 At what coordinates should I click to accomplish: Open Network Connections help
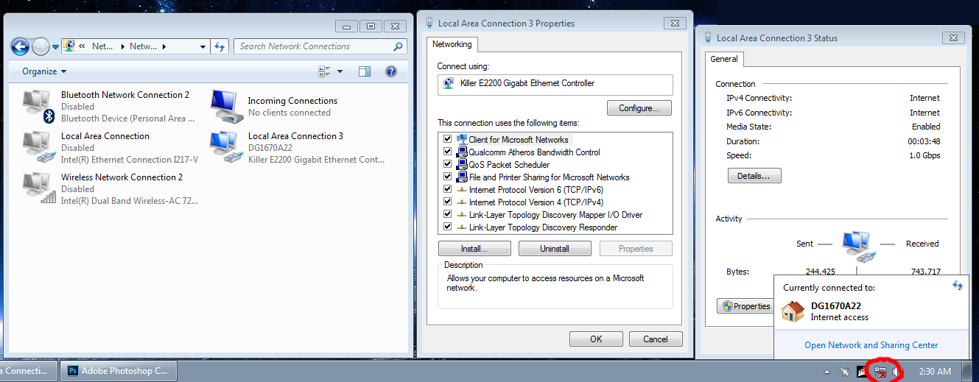[391, 71]
